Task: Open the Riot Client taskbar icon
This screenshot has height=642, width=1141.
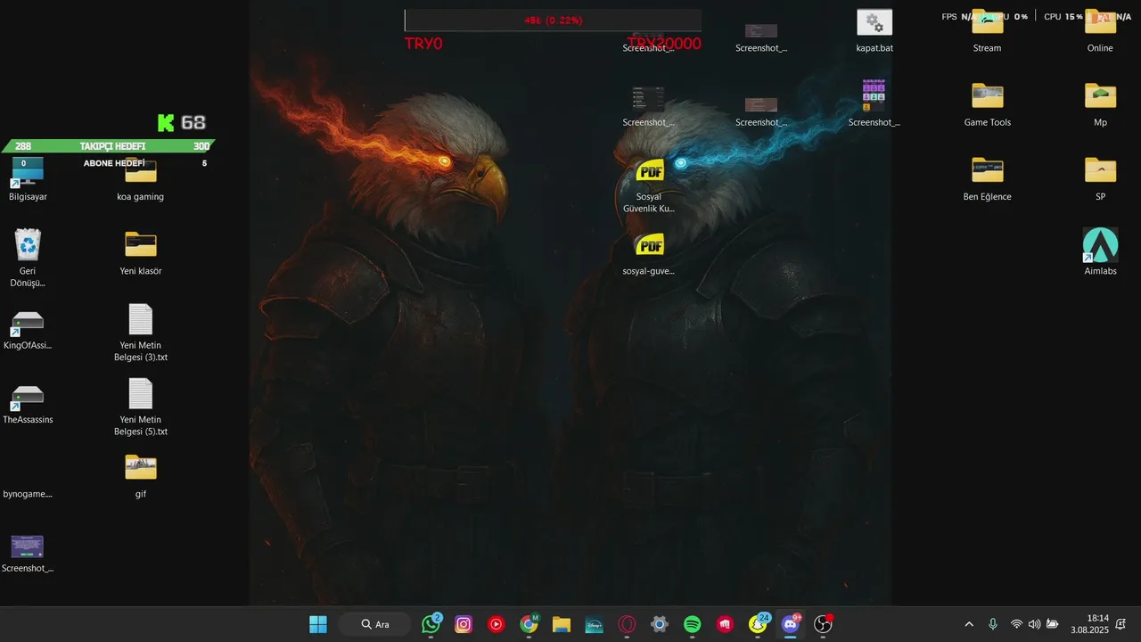Action: point(726,624)
